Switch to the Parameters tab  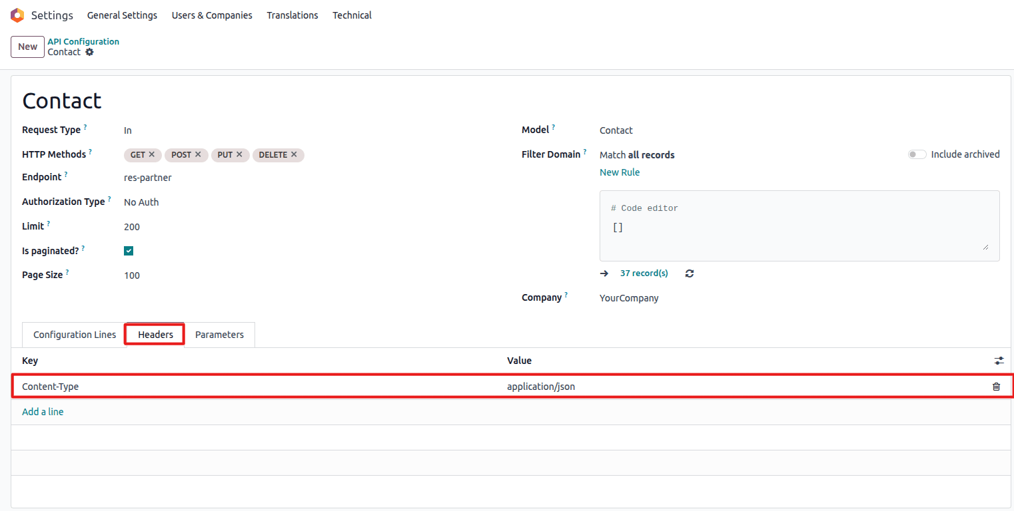pyautogui.click(x=219, y=335)
